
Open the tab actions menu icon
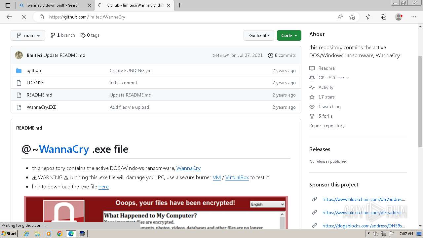point(8,5)
